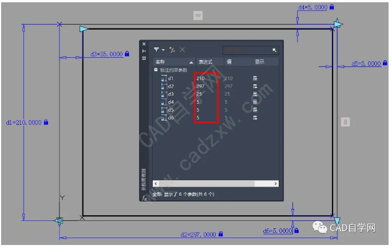
Task: Select the d6=5.0000 dimension constraint label
Action: pyautogui.click(x=278, y=231)
